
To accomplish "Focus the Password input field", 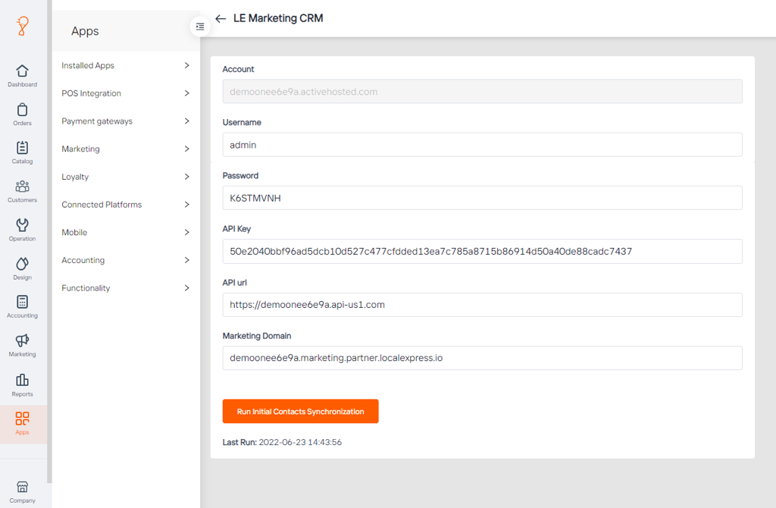I will [x=483, y=198].
